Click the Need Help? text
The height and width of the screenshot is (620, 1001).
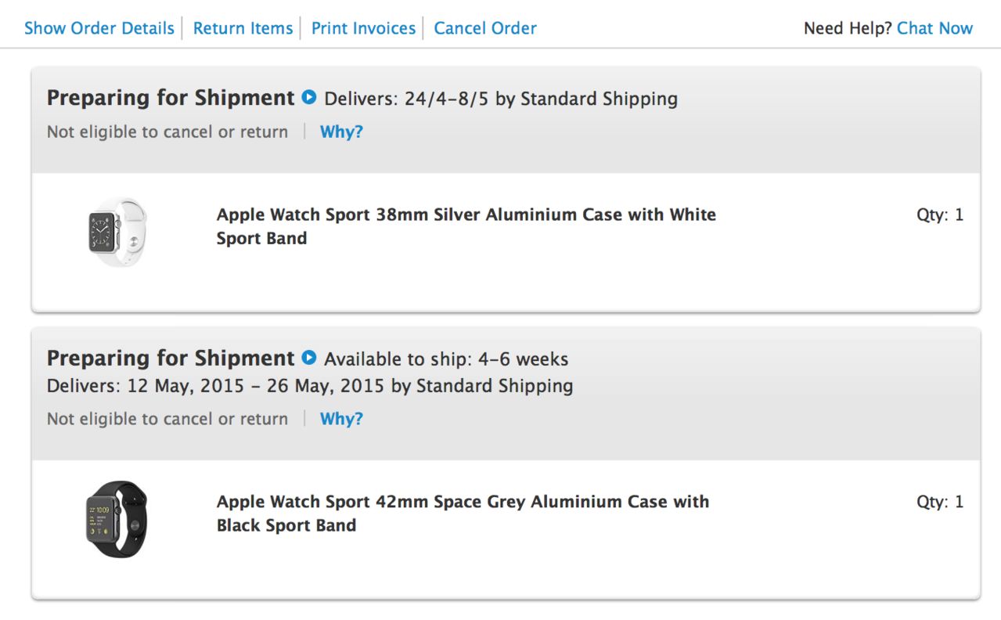click(848, 28)
